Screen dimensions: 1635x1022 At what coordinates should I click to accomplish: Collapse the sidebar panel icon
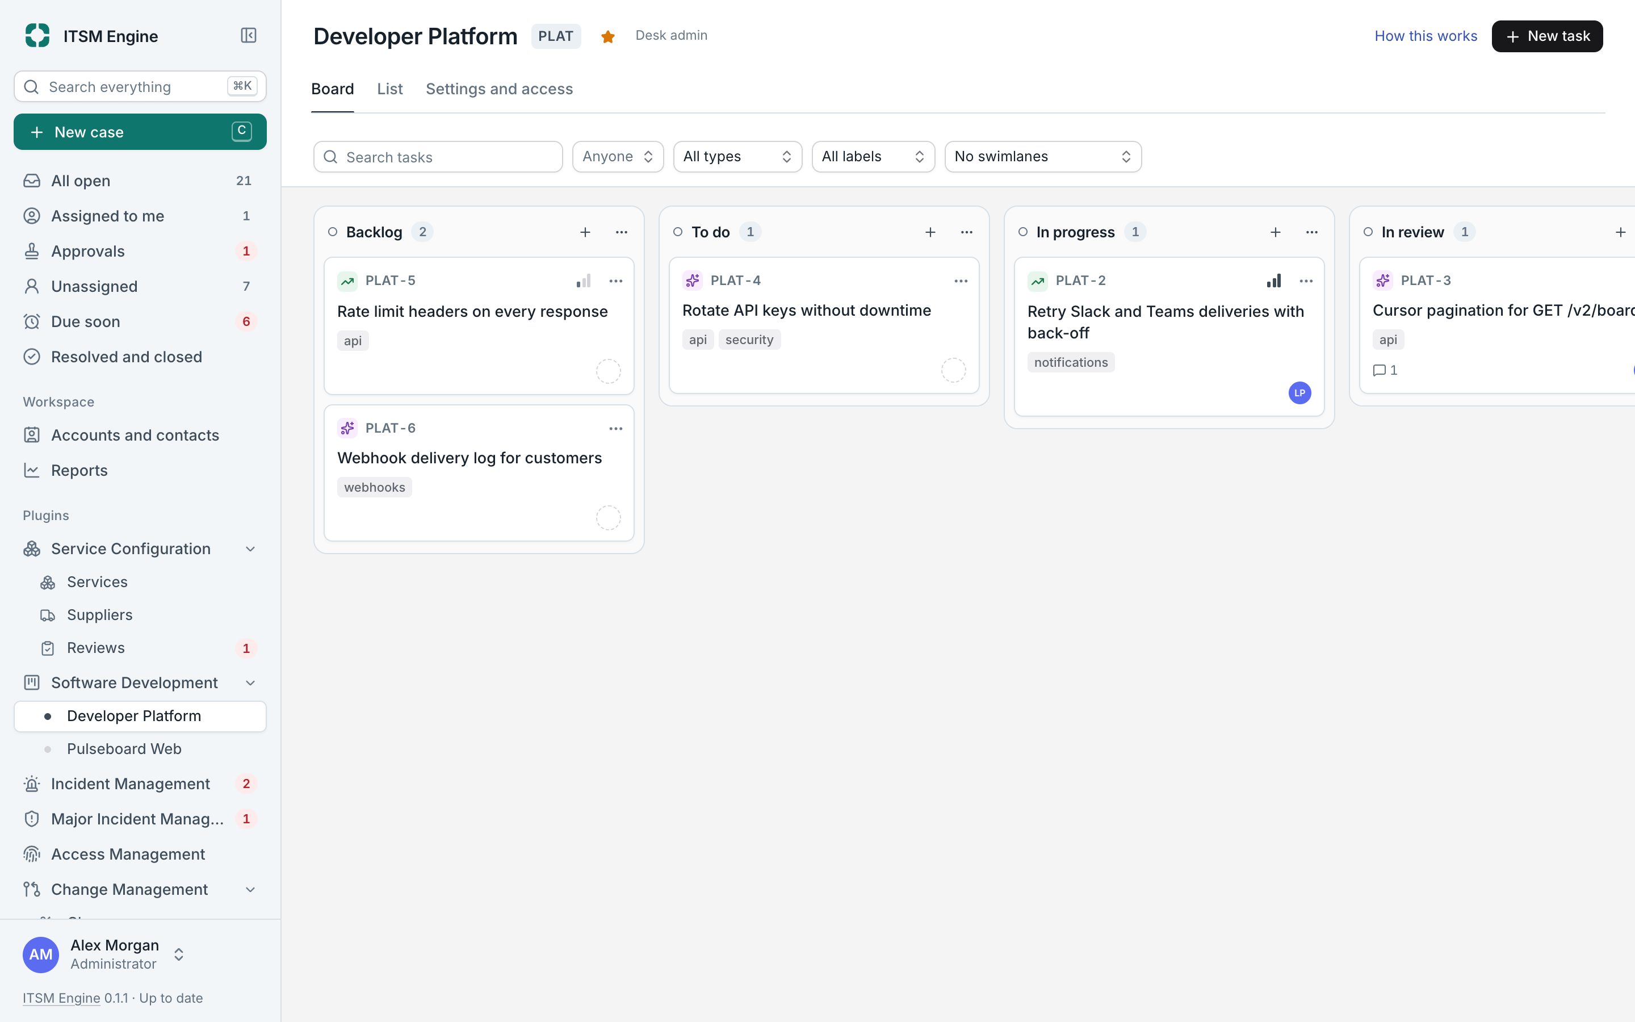(249, 35)
